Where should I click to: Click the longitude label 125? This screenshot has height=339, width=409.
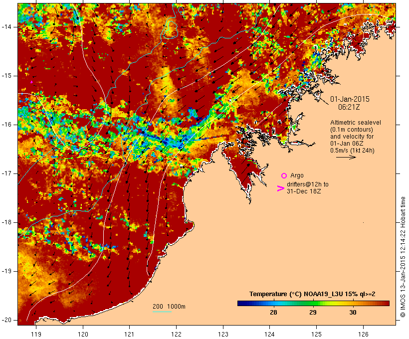tap(316, 334)
